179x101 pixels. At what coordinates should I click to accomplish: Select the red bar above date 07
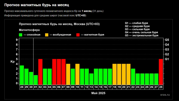point(64,72)
